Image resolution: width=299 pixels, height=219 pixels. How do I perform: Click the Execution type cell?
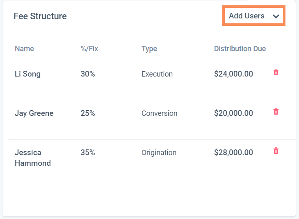point(157,74)
